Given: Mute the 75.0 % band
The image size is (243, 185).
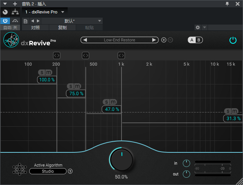Looking at the screenshot, I should point(78,86).
